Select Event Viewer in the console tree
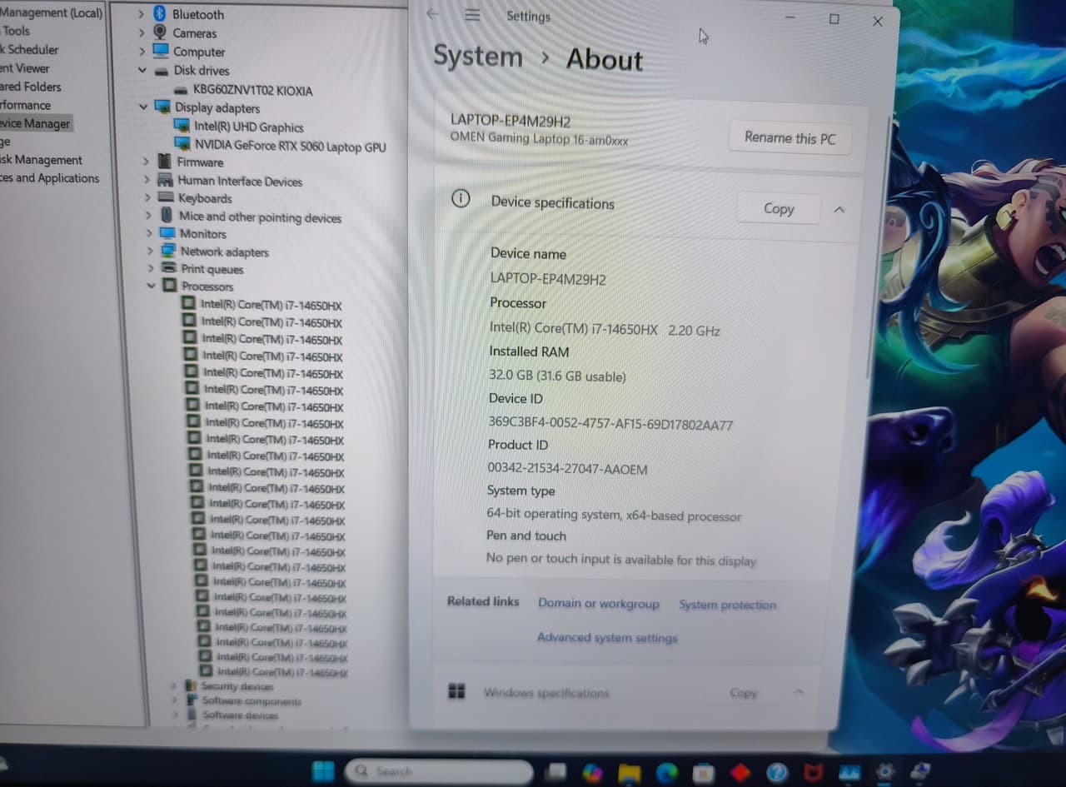This screenshot has width=1066, height=787. pyautogui.click(x=25, y=68)
